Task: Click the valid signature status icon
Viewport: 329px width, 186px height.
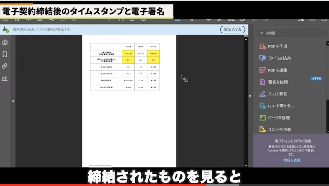Action: pyautogui.click(x=6, y=30)
